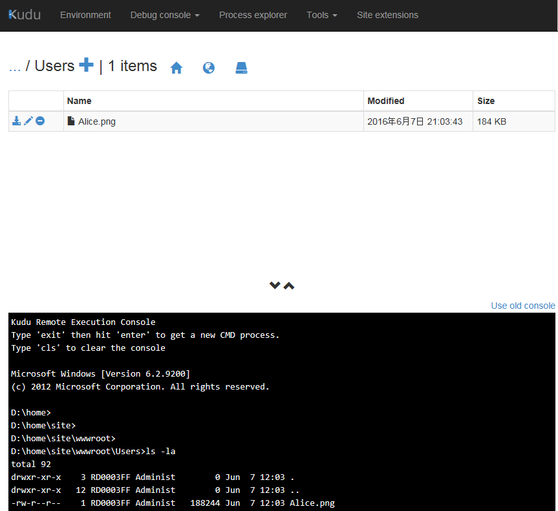Delete Alice.png using minus circle icon
The height and width of the screenshot is (511, 558).
click(40, 121)
